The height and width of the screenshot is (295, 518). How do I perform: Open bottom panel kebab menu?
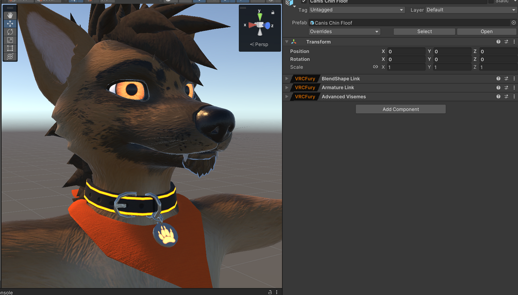(x=277, y=292)
